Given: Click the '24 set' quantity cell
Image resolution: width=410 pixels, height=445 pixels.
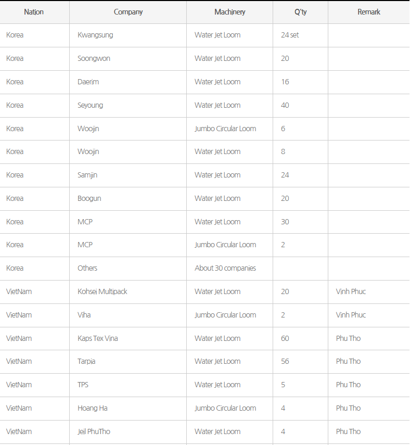Looking at the screenshot, I should tap(290, 35).
